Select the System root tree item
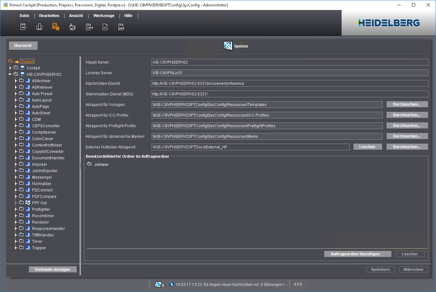The height and width of the screenshot is (292, 436). tap(27, 62)
